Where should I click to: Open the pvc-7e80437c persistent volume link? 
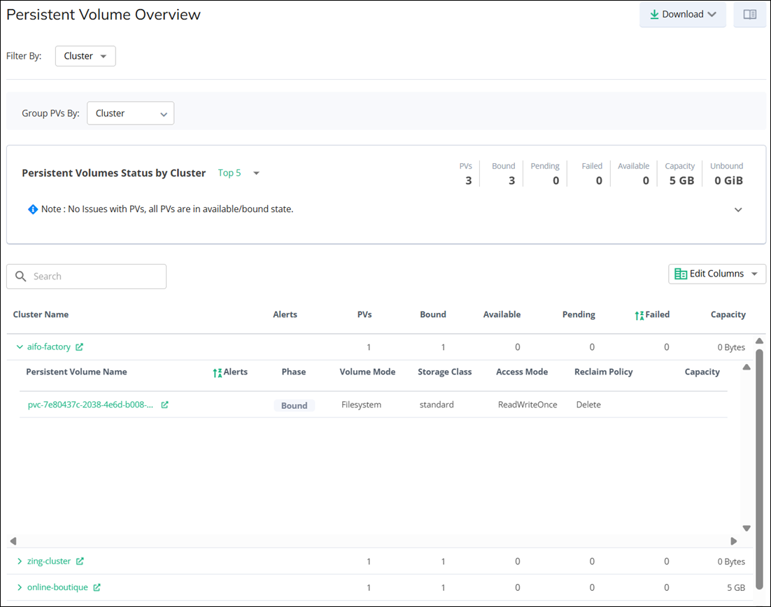90,405
